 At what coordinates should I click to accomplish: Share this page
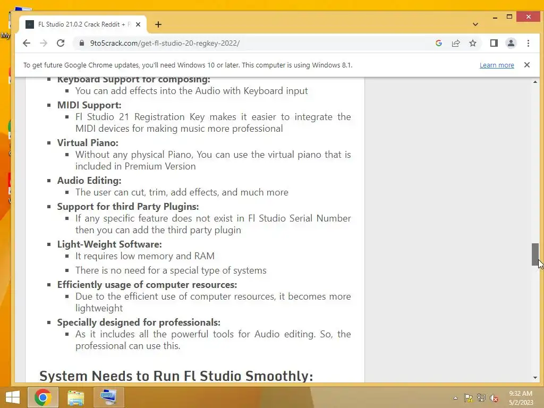point(455,43)
